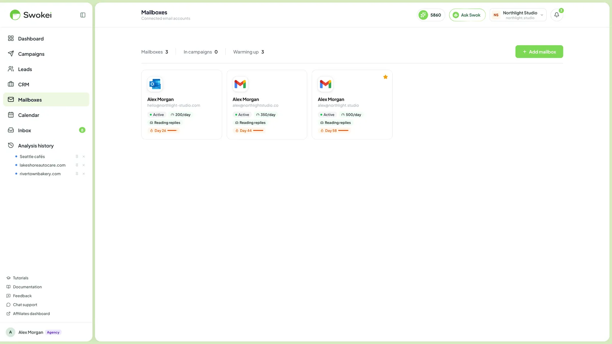This screenshot has height=344, width=612.
Task: Remove the lakeshoreautocare.com entry
Action: [x=84, y=165]
